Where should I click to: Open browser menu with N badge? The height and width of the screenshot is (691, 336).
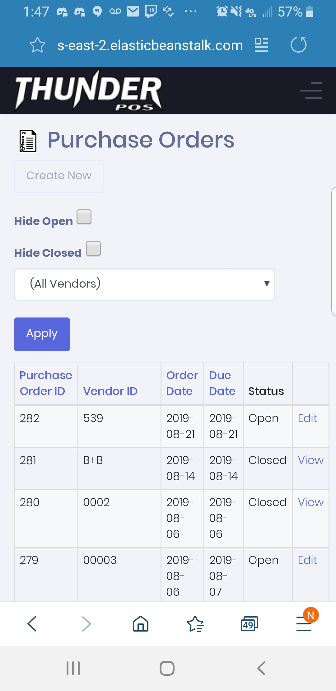[x=304, y=623]
